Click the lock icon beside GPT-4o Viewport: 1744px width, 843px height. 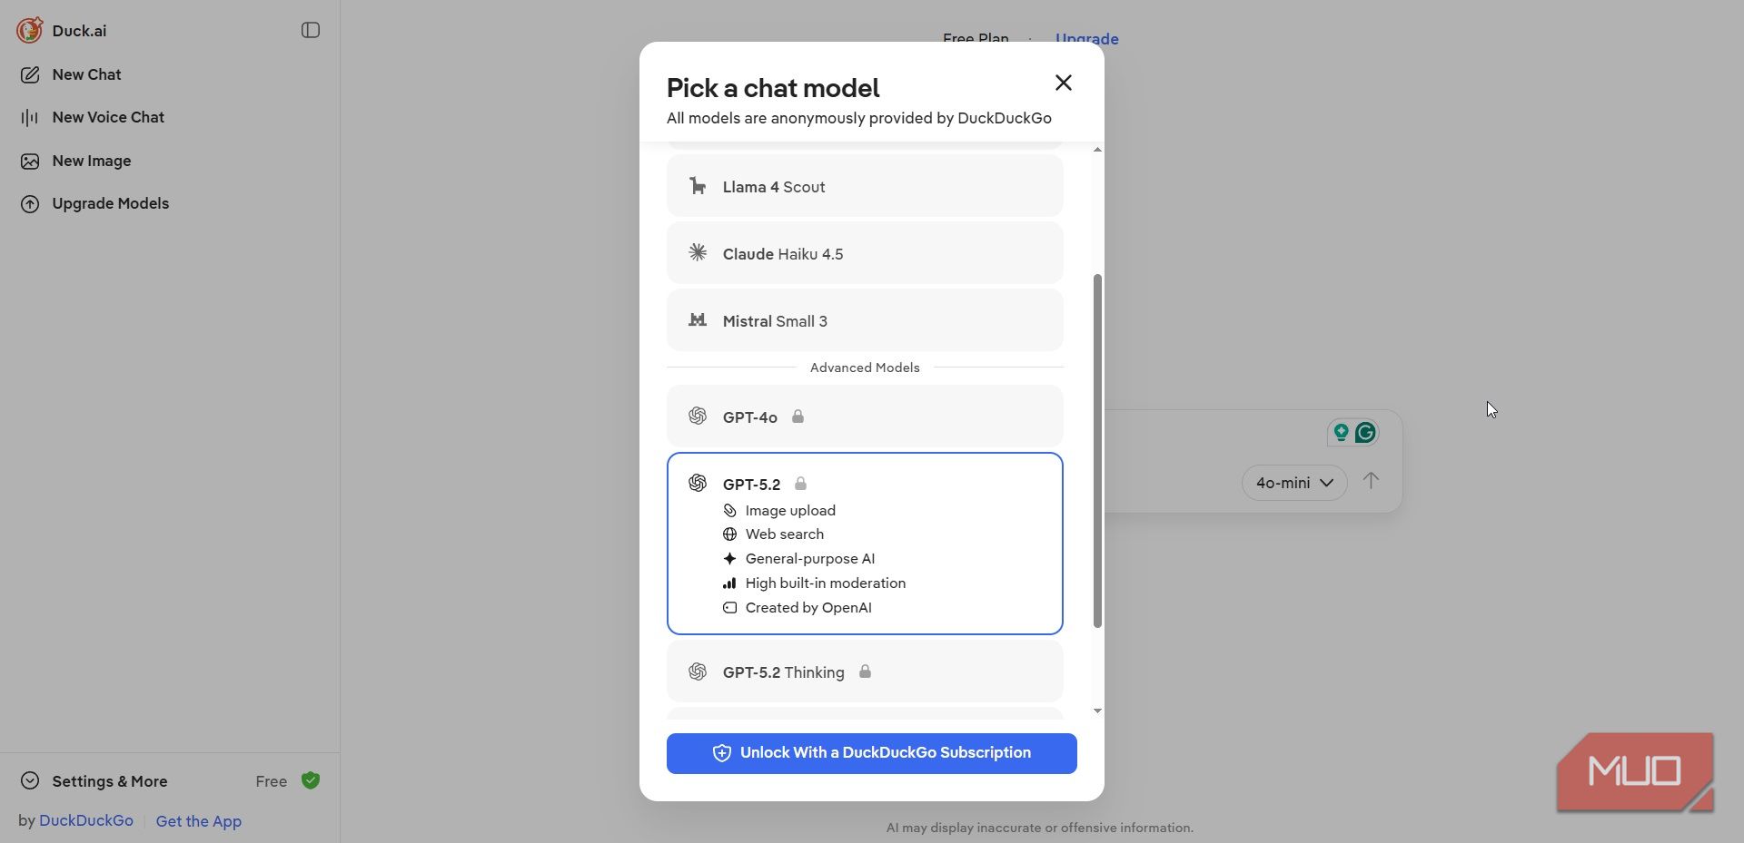coord(798,417)
